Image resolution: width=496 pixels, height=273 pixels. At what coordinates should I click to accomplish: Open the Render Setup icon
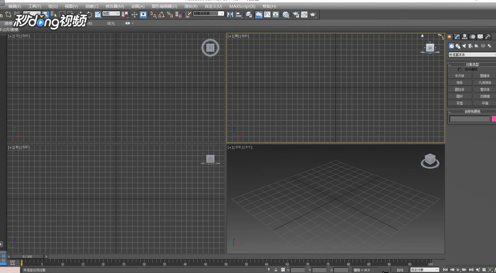(296, 15)
